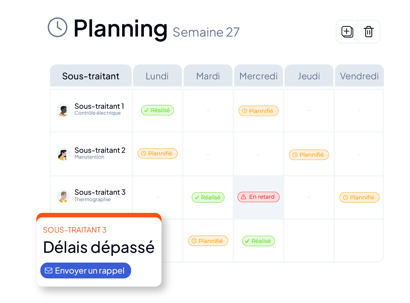This screenshot has width=410, height=303.
Task: Select the Mercredi column header
Action: tap(259, 76)
